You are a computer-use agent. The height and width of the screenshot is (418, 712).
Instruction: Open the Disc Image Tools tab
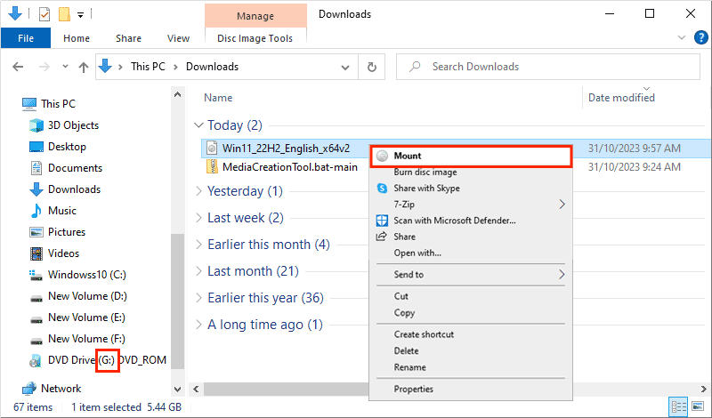(255, 38)
